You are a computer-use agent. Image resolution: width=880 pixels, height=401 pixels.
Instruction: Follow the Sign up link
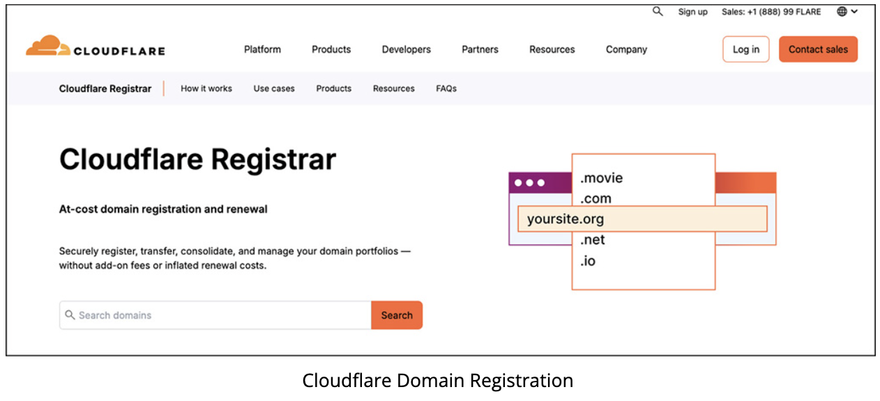pyautogui.click(x=692, y=12)
